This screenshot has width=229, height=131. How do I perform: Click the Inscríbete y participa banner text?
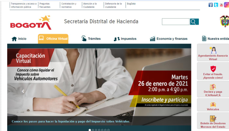165,100
